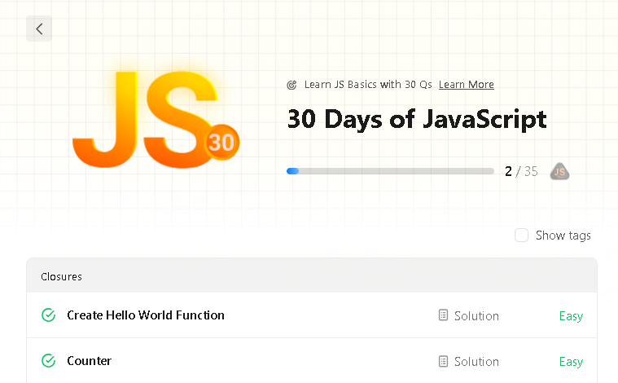618x383 pixels.
Task: Click Easy label in the Counter row
Action: tap(571, 362)
